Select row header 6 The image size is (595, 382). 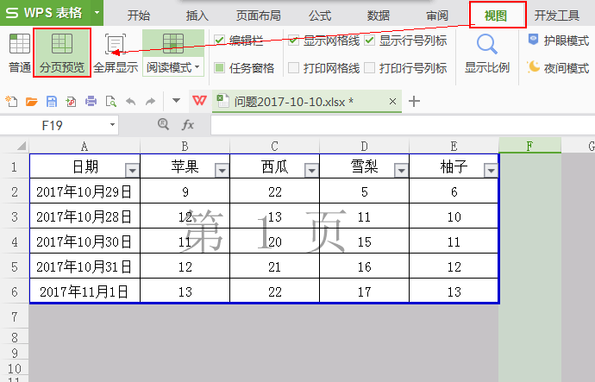(15, 291)
